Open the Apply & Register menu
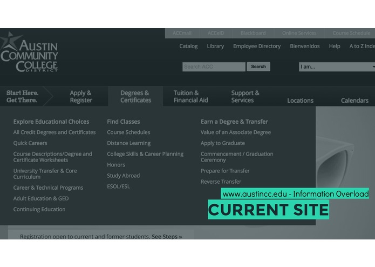Screen dimensions: 375x267 click(x=81, y=97)
